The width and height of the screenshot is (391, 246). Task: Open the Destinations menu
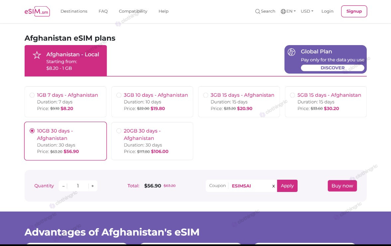(74, 11)
